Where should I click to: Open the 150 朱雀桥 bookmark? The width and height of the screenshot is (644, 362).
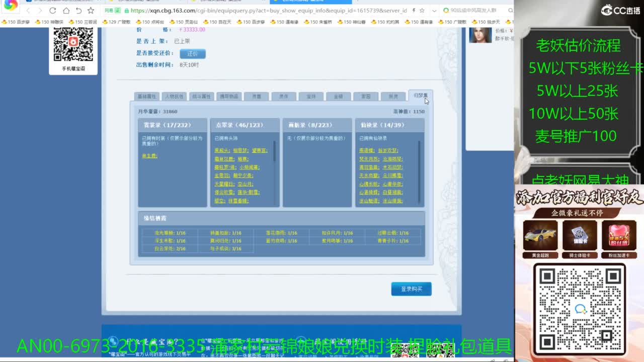click(318, 22)
